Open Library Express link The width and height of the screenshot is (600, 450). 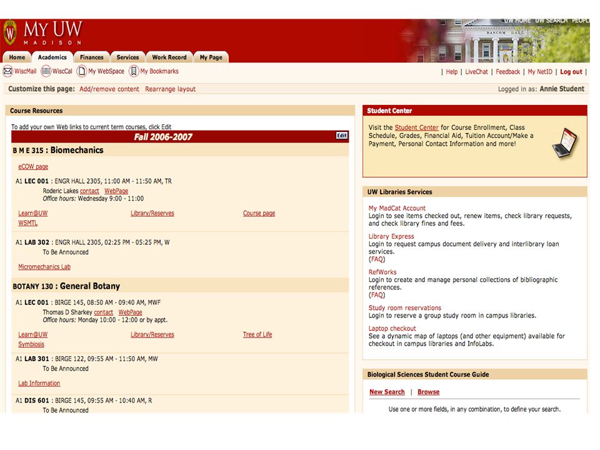tap(391, 236)
